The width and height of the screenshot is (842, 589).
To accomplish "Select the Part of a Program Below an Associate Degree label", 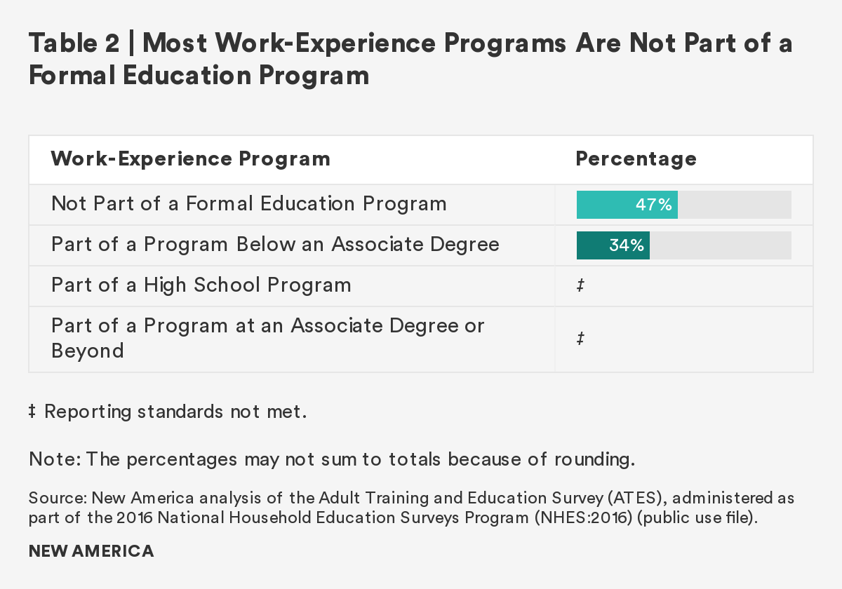I will tap(275, 245).
